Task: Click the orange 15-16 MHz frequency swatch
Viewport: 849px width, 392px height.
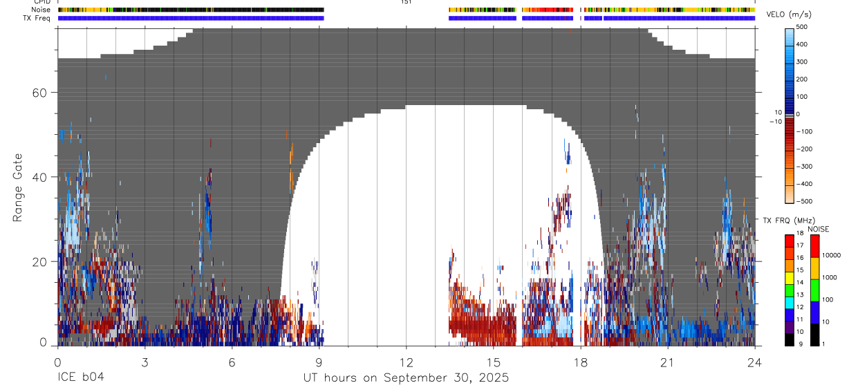Action: point(789,265)
